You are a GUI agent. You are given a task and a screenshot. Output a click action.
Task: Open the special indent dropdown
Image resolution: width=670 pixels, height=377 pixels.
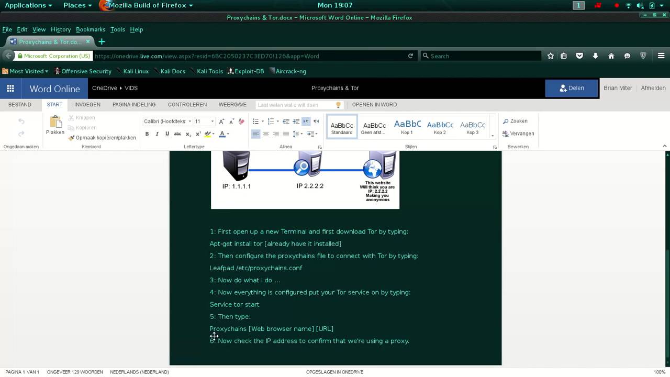coord(312,134)
